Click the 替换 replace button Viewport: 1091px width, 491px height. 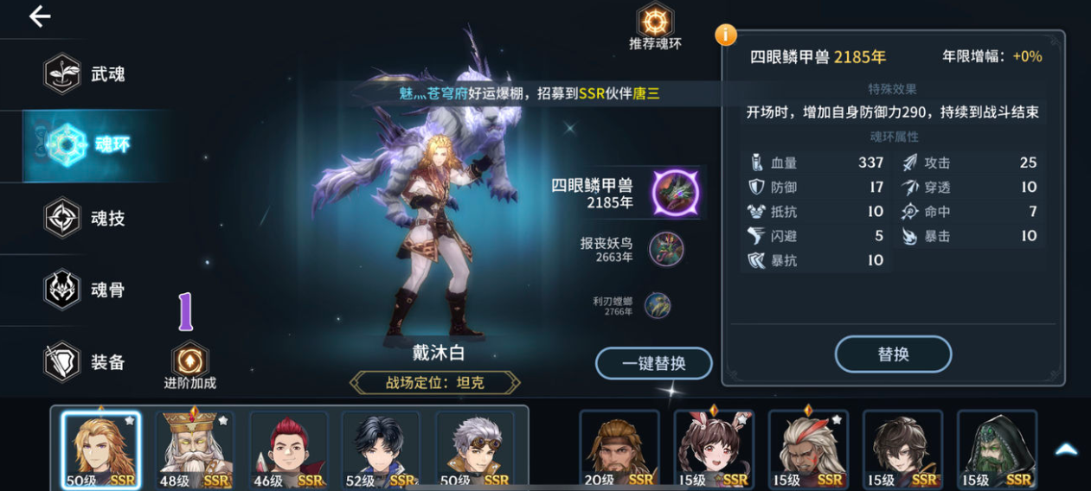coord(893,354)
